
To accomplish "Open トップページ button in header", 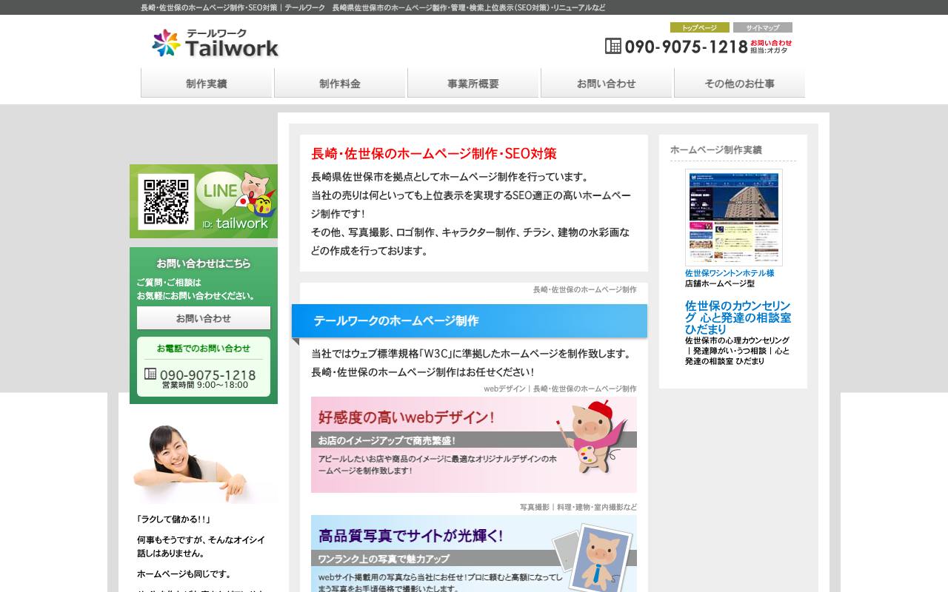I will coord(700,27).
